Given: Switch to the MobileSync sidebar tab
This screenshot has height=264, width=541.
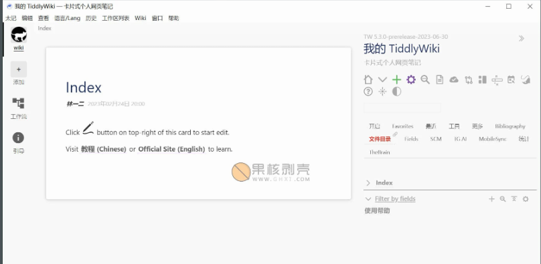Looking at the screenshot, I should (493, 139).
